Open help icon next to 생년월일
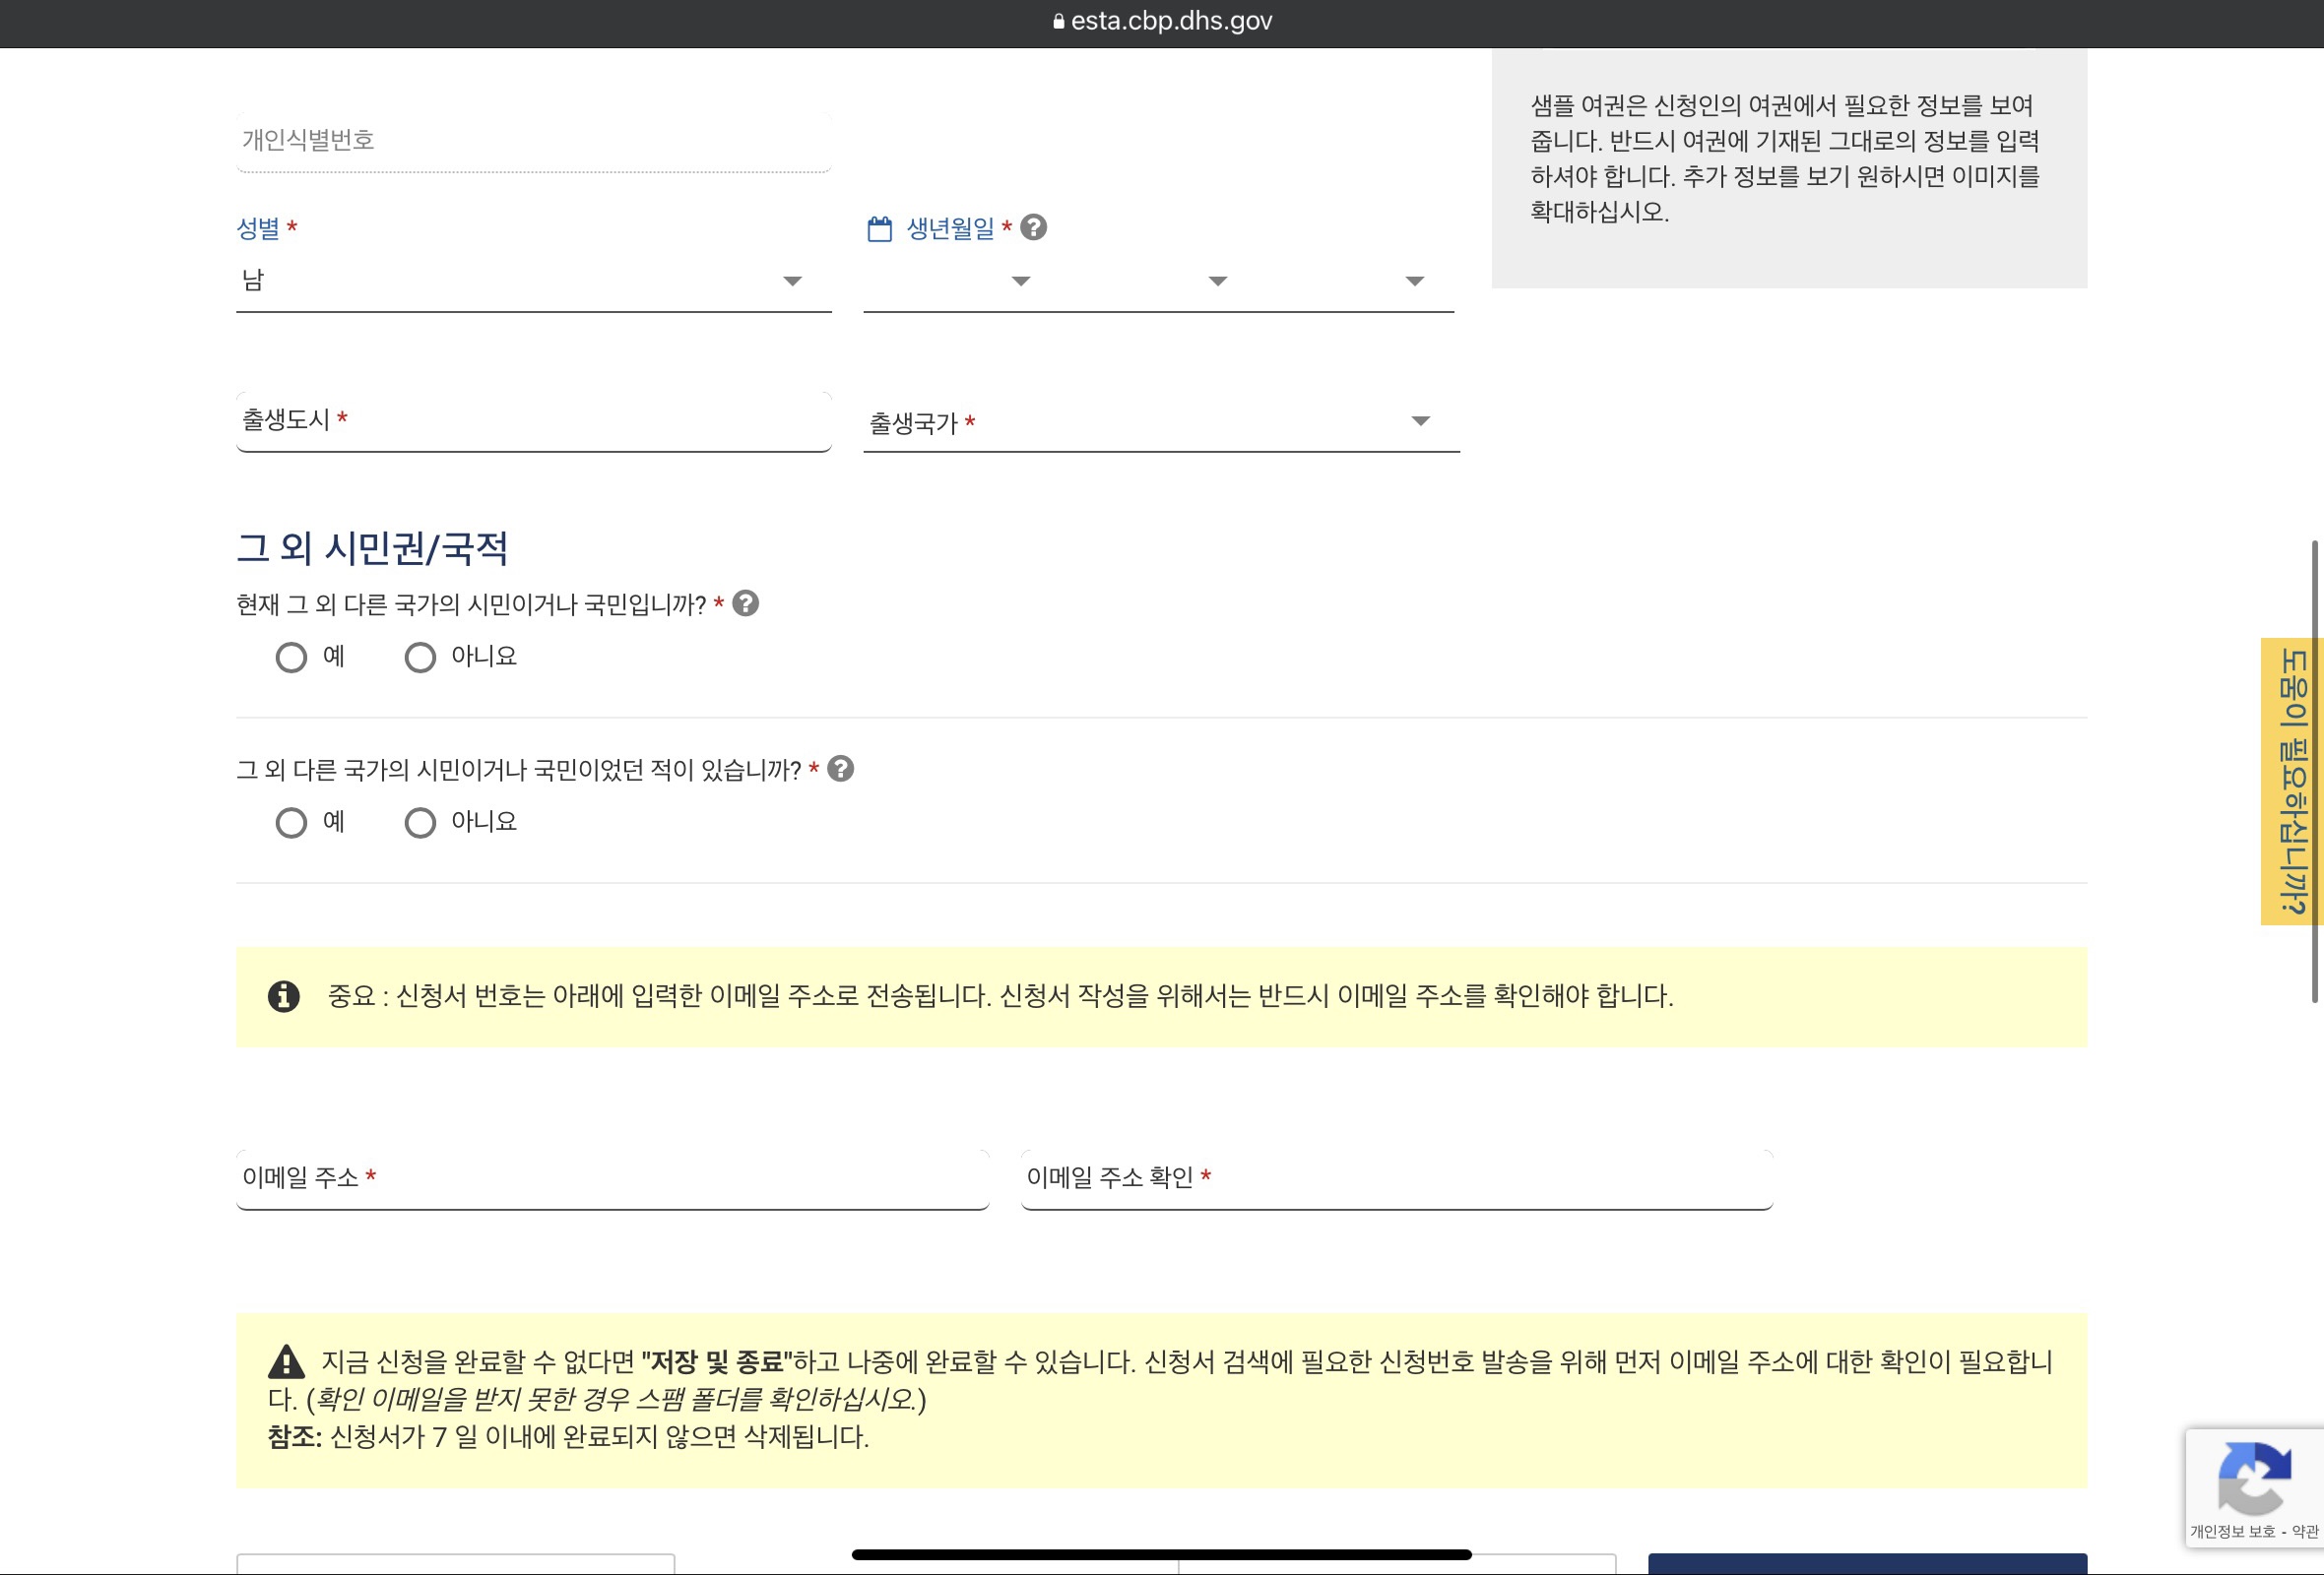2324x1575 pixels. tap(1033, 227)
